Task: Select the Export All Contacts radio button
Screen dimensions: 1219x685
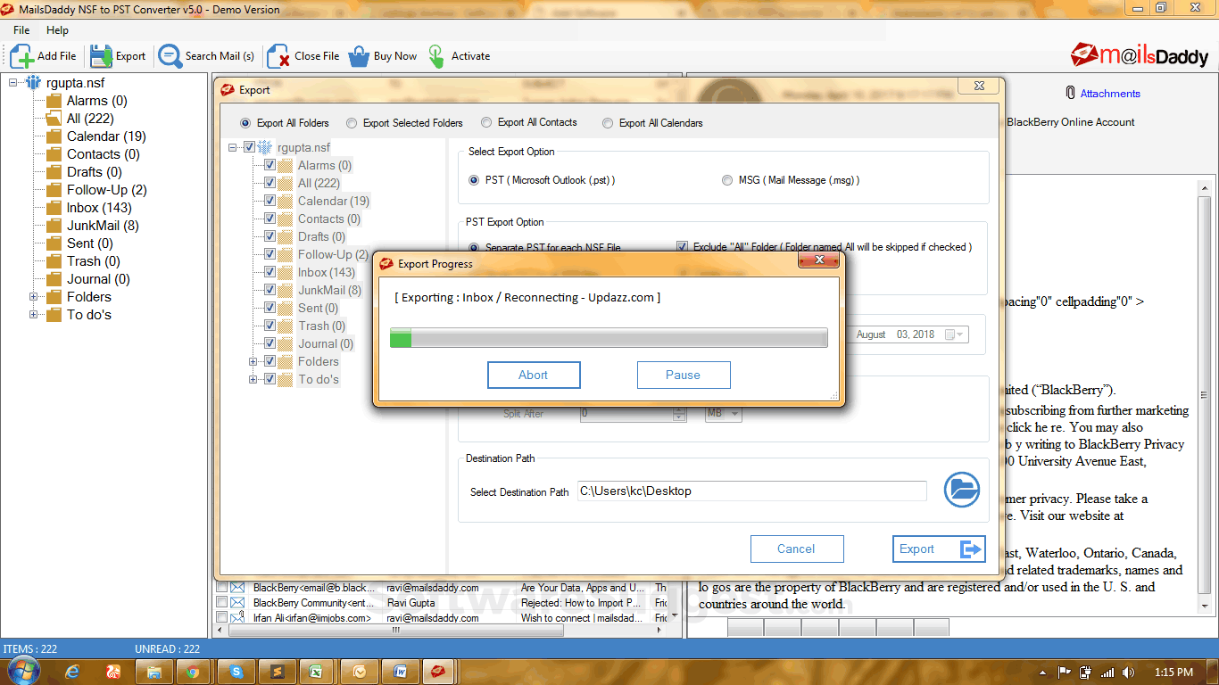Action: tap(486, 122)
